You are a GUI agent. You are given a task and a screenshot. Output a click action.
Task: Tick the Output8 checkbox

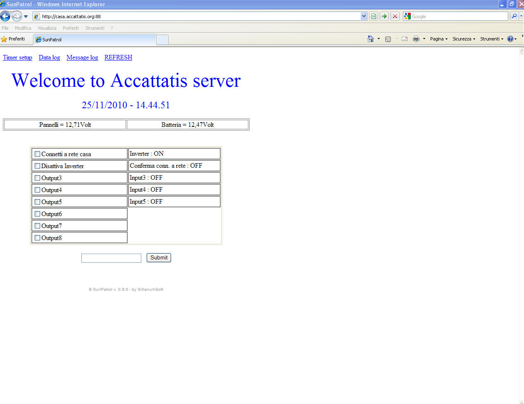coord(38,238)
